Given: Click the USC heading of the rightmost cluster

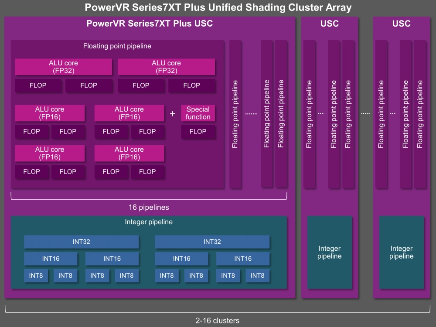Looking at the screenshot, I should 401,24.
